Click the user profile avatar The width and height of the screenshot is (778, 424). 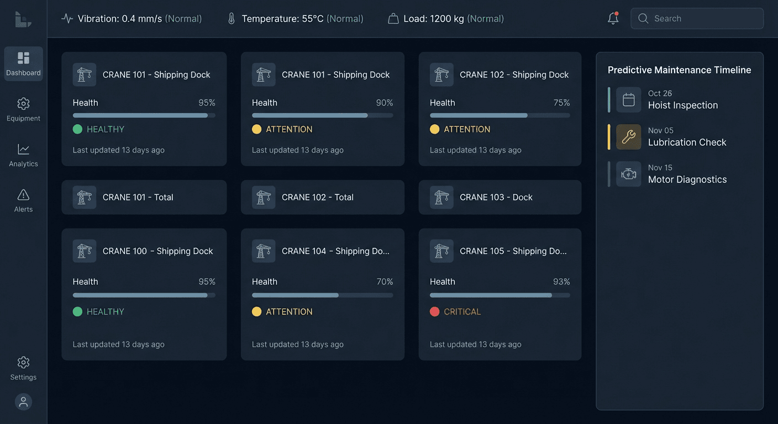(23, 402)
